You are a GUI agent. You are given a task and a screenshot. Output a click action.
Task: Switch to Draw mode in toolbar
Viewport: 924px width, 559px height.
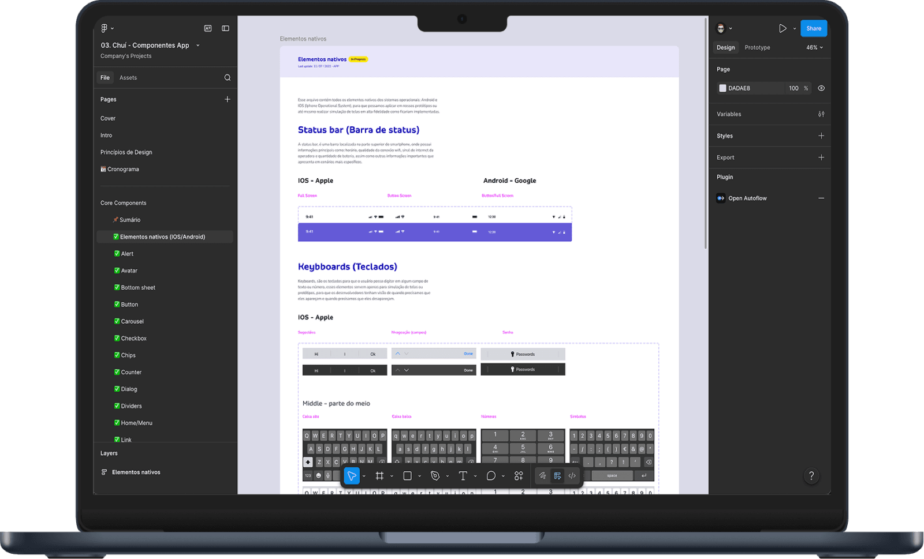pyautogui.click(x=543, y=476)
